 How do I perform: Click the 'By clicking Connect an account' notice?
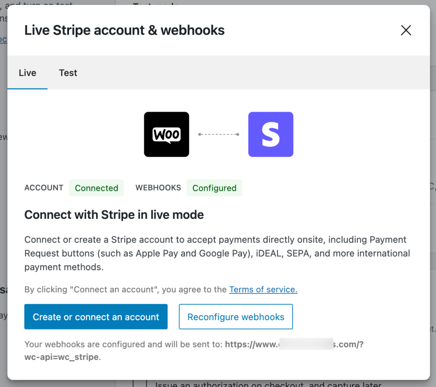(126, 290)
